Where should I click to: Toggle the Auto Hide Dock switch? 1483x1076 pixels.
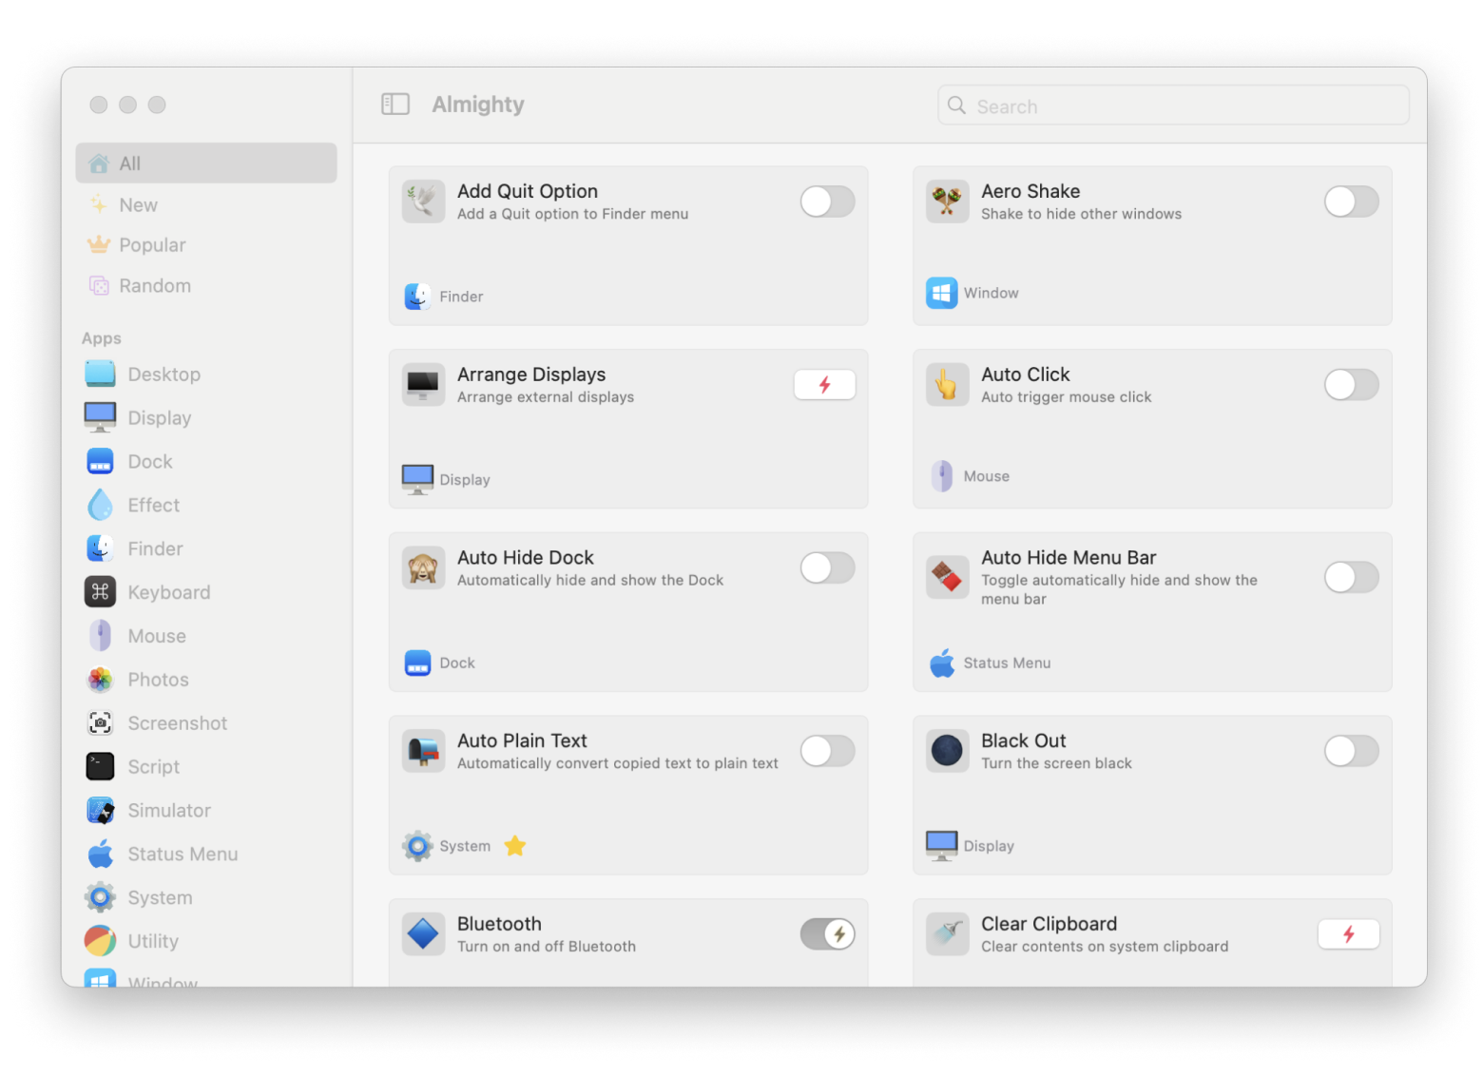(827, 568)
